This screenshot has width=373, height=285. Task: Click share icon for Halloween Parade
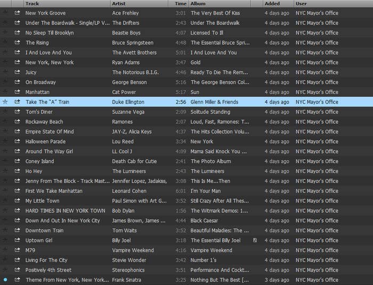point(17,141)
